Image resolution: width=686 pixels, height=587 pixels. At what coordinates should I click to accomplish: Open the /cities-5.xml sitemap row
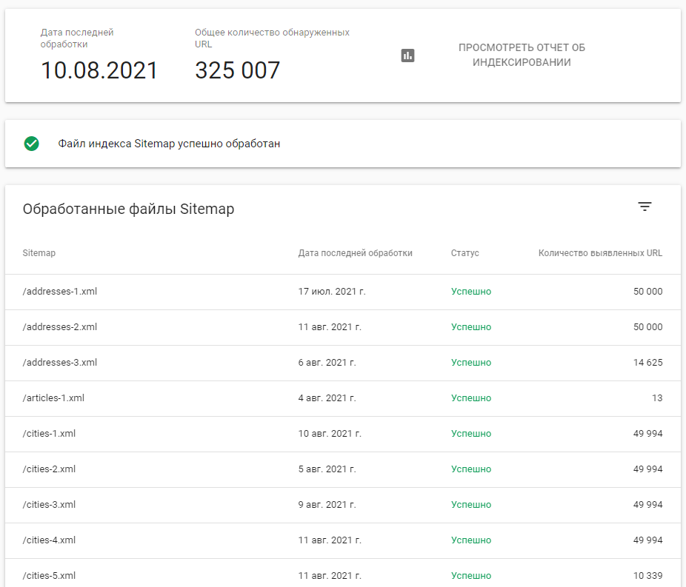click(49, 576)
